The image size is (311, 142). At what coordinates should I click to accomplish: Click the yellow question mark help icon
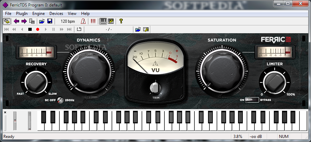(x=121, y=21)
